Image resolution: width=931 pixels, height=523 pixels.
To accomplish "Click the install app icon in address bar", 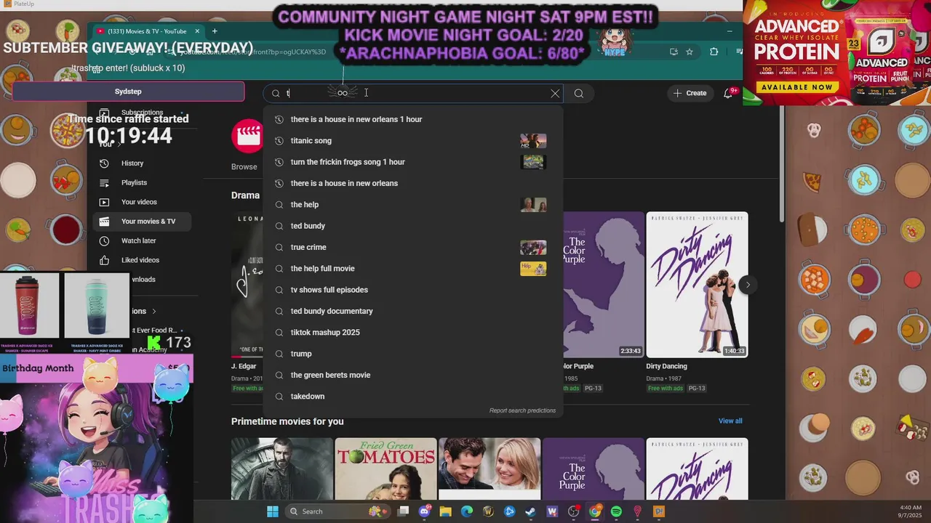I will coord(674,52).
